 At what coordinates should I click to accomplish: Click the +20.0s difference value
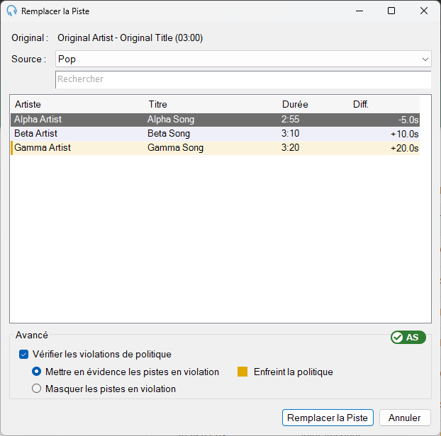tap(405, 148)
